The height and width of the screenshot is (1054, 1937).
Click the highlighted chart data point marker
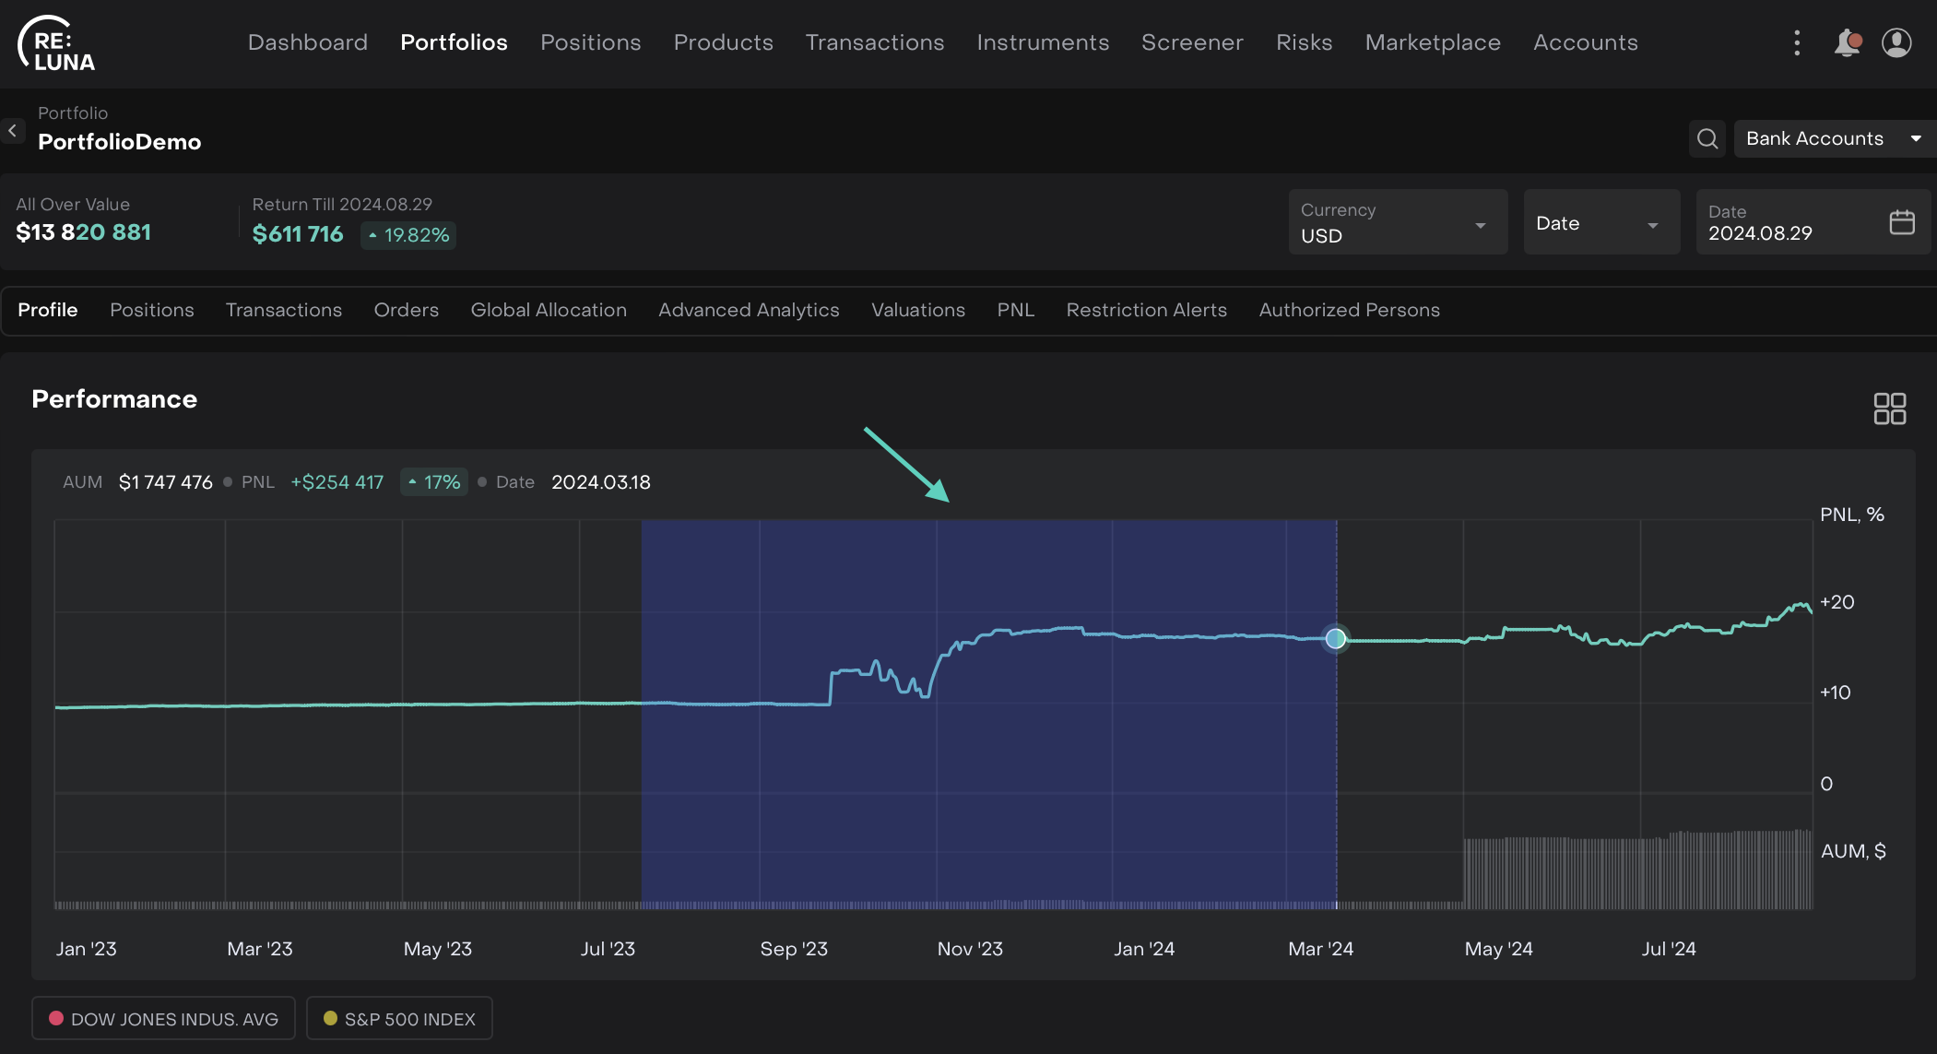point(1335,638)
